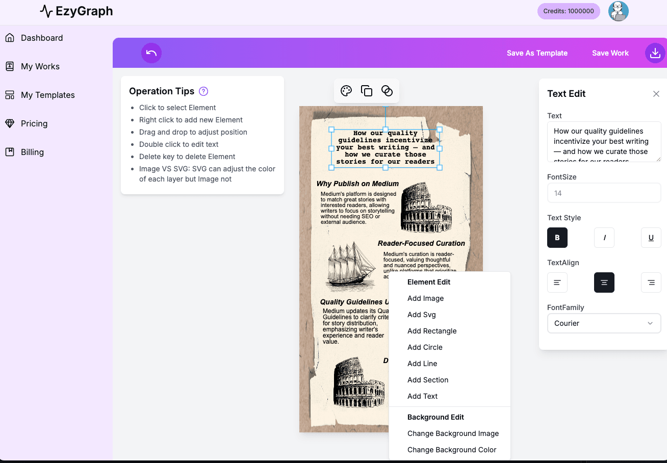Click Save Work button

tap(610, 53)
